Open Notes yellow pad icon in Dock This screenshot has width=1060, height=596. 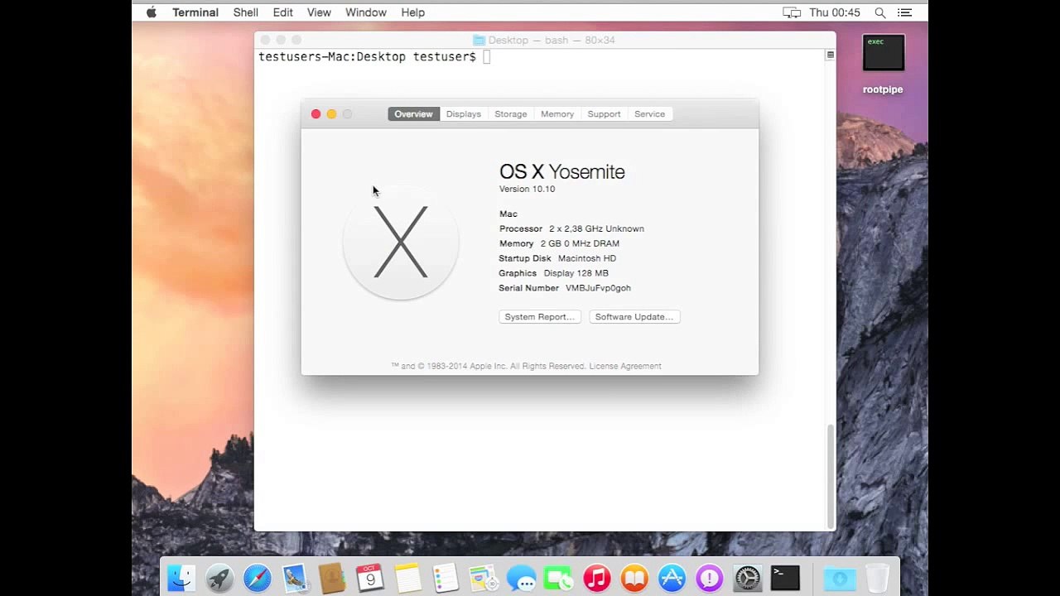click(408, 578)
